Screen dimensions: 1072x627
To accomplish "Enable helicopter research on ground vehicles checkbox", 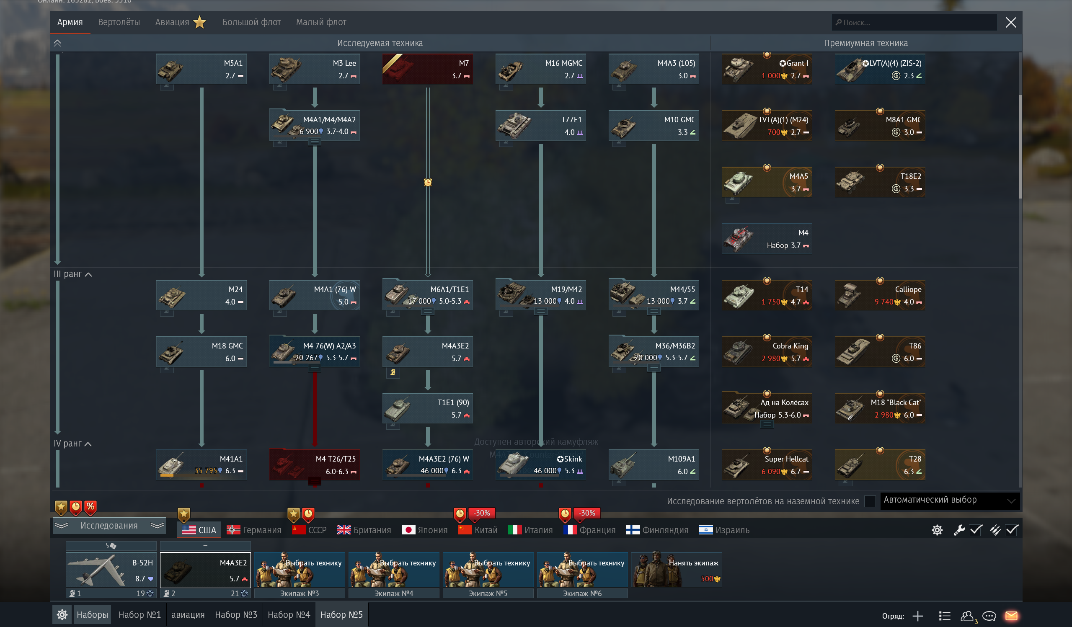I will coord(870,501).
